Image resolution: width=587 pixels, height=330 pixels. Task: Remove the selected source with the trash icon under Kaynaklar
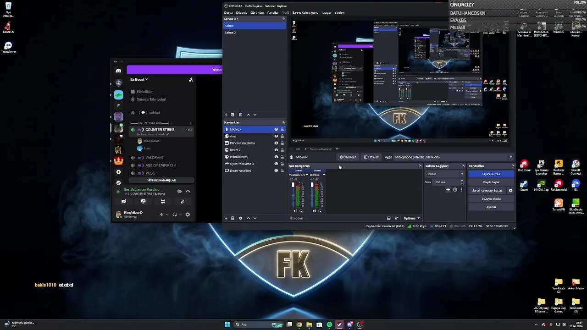(x=233, y=218)
